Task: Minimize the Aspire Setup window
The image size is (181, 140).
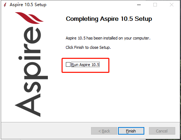Action: pyautogui.click(x=139, y=5)
